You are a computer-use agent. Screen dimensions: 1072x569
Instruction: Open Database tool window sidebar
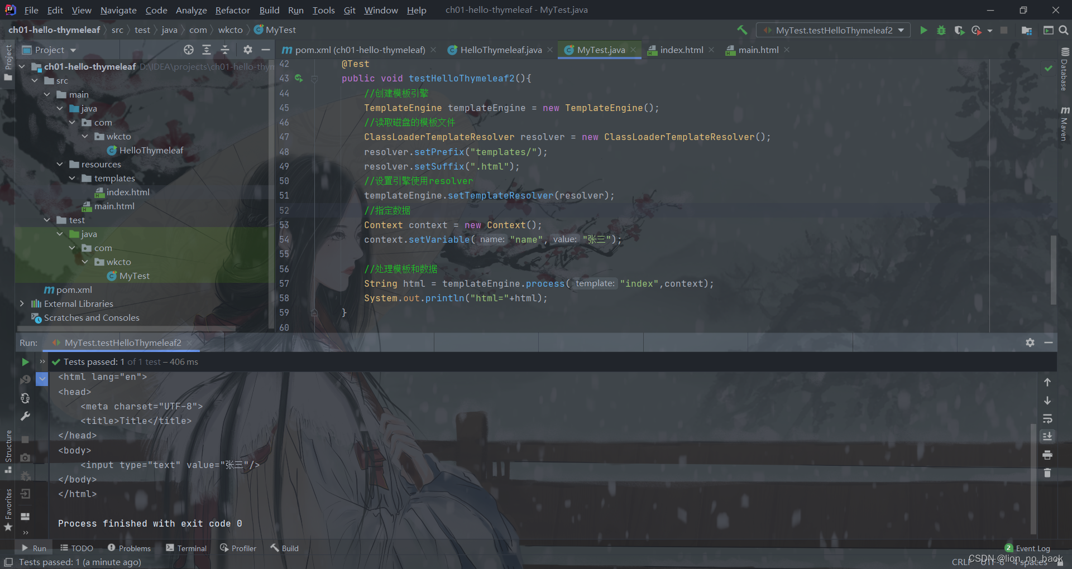1065,69
